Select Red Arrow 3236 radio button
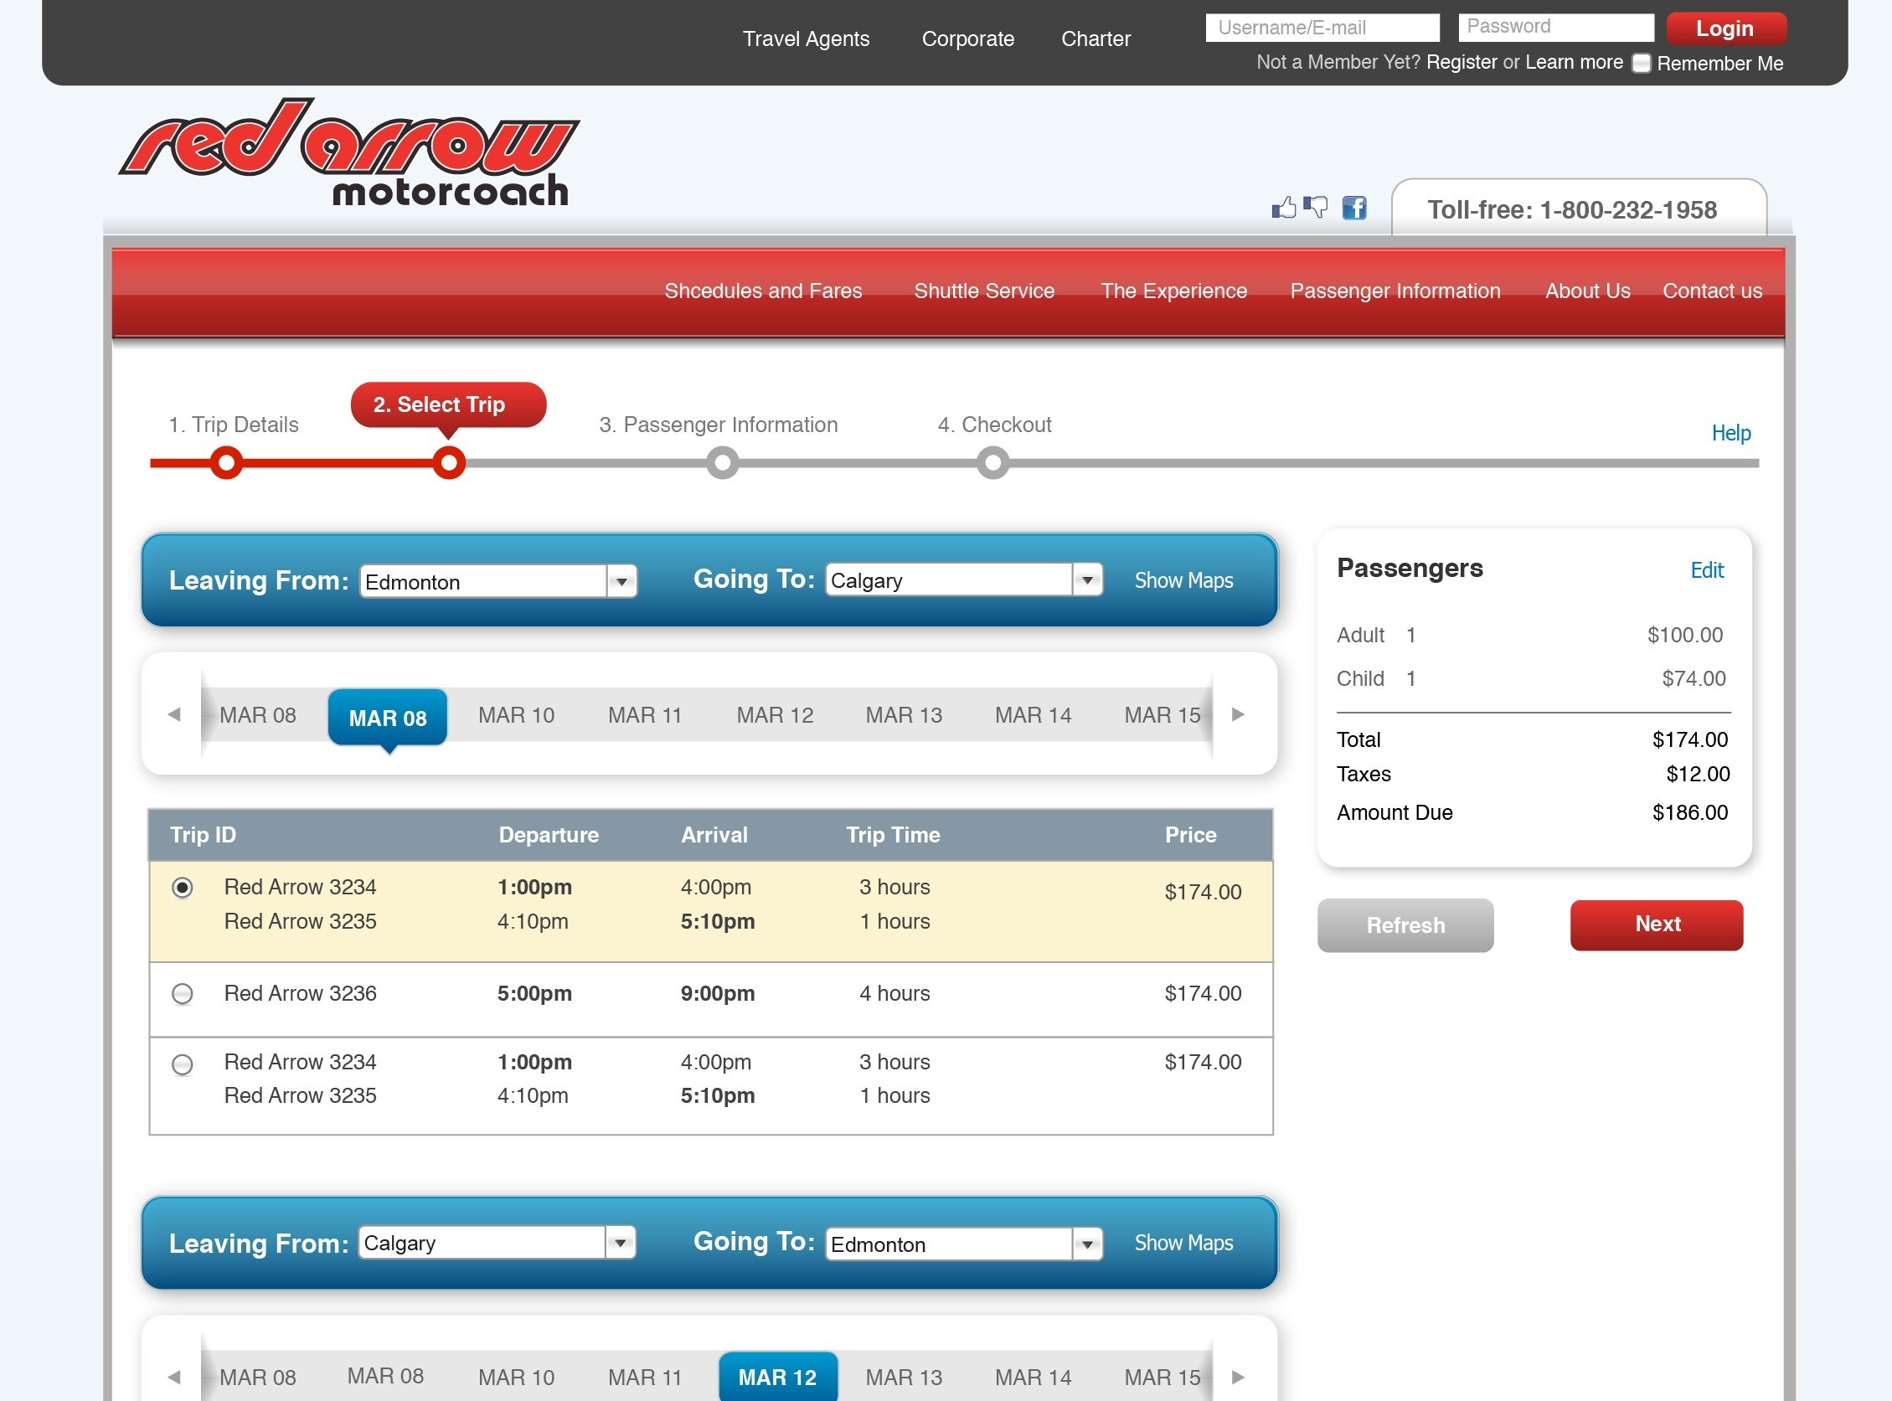Image resolution: width=1892 pixels, height=1401 pixels. [181, 993]
